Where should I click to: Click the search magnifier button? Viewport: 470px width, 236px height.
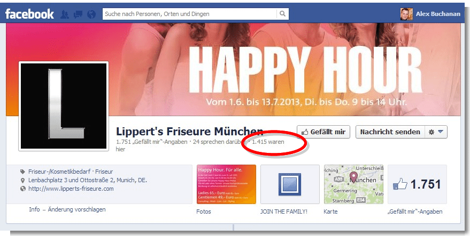tap(283, 14)
